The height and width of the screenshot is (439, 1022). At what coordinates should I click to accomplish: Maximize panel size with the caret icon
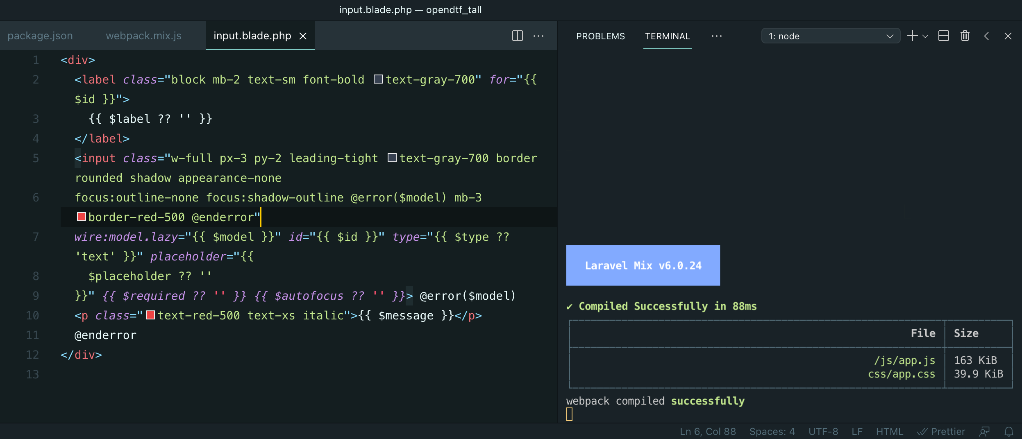[987, 36]
